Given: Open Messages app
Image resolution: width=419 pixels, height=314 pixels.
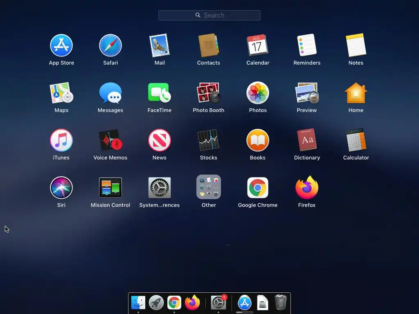Looking at the screenshot, I should tap(110, 93).
